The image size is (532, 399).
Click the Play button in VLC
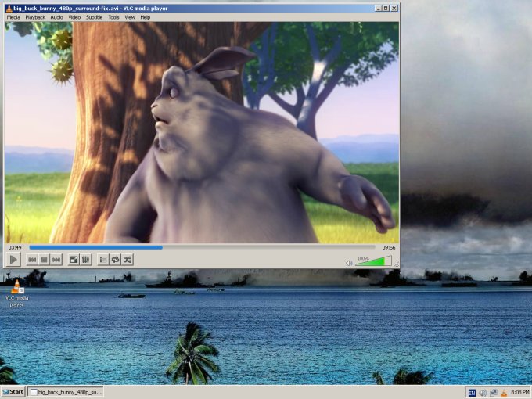click(x=13, y=260)
